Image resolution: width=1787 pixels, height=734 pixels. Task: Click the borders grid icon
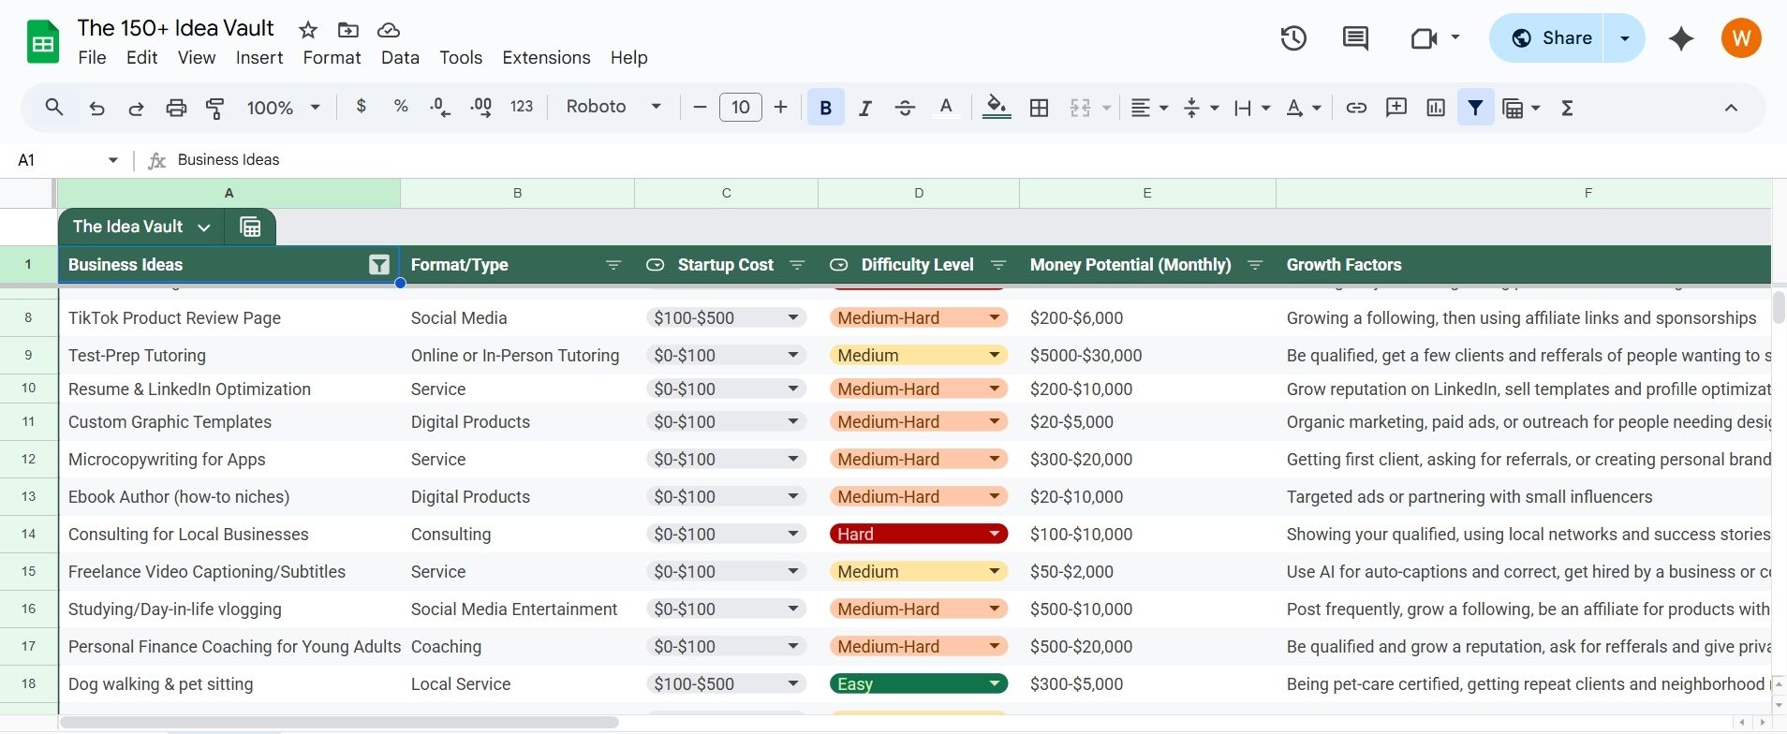pyautogui.click(x=1039, y=108)
